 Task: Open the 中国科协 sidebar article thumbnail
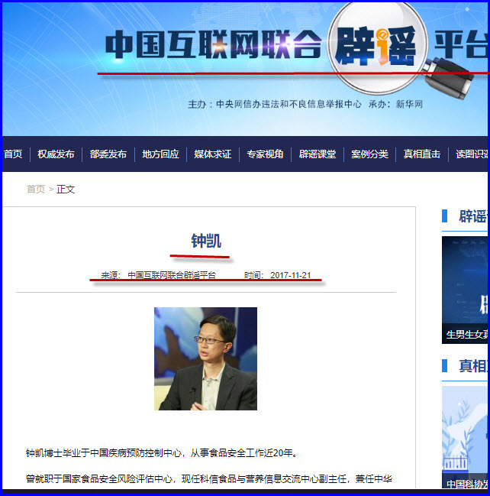point(466,437)
